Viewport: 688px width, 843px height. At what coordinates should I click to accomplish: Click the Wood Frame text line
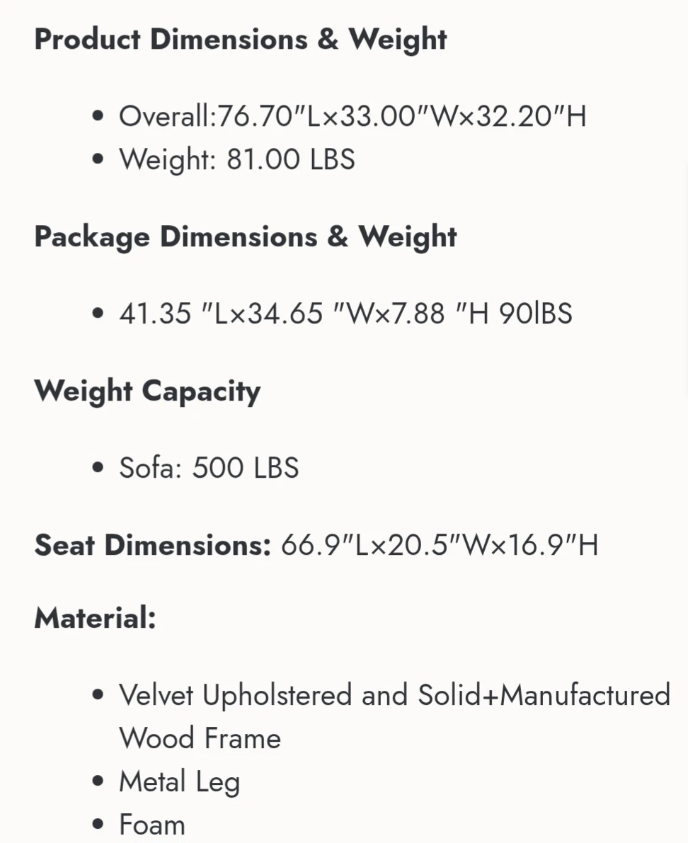[200, 738]
